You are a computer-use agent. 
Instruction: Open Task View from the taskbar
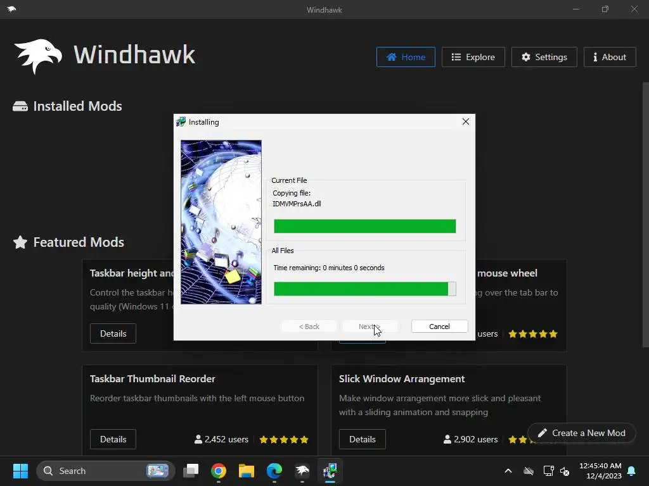[191, 471]
